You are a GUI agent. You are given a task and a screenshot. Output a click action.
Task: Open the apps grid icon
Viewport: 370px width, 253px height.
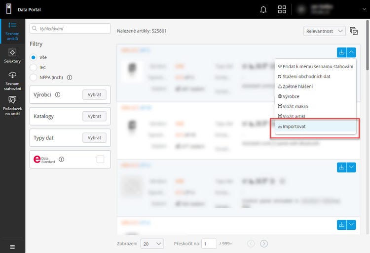coord(282,9)
